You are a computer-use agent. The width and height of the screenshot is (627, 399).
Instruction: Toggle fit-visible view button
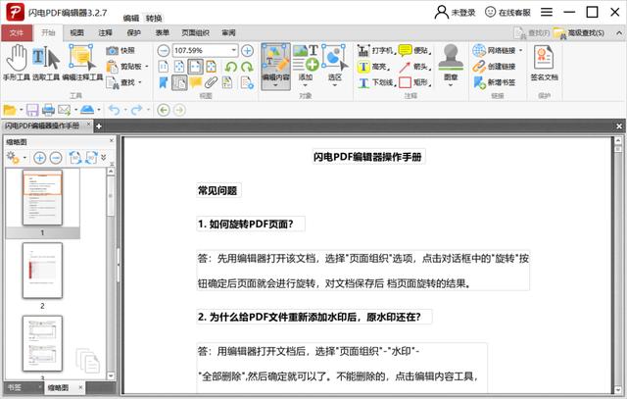[x=212, y=67]
